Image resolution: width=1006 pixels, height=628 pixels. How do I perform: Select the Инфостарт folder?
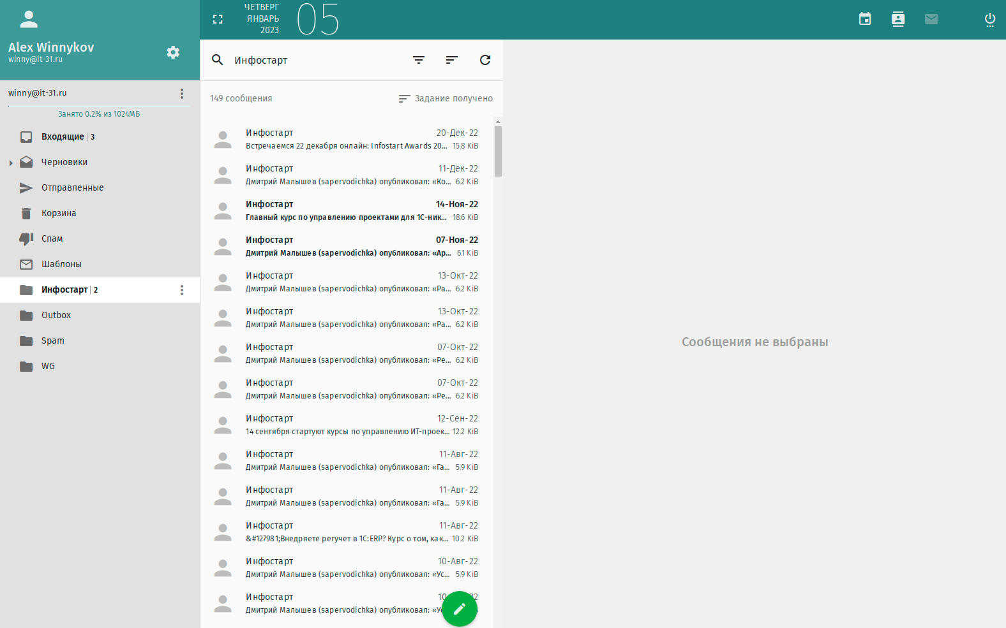tap(100, 289)
